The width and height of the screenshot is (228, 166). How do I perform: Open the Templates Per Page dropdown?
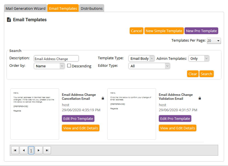(214, 41)
